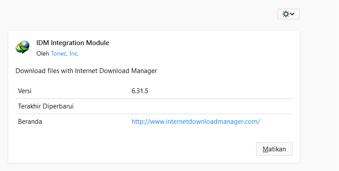The width and height of the screenshot is (339, 171).
Task: Open the Tonec, Inc. author link
Action: point(64,53)
